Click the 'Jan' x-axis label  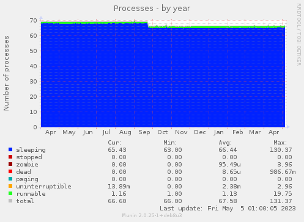click(218, 132)
